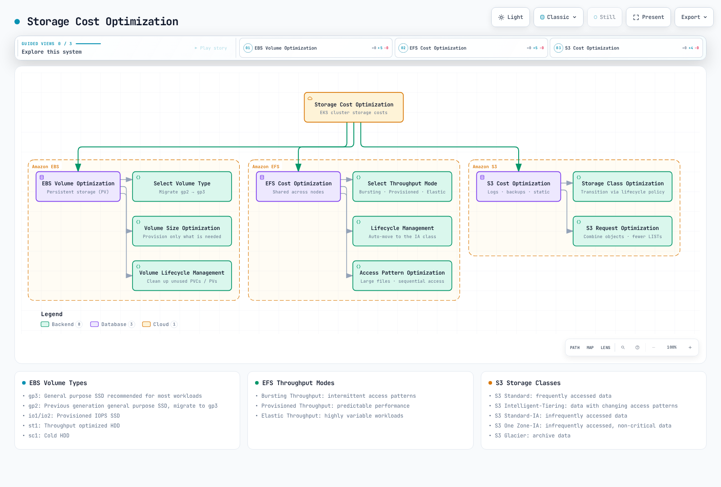The image size is (721, 487).
Task: Toggle the Database legend filter
Action: click(113, 324)
